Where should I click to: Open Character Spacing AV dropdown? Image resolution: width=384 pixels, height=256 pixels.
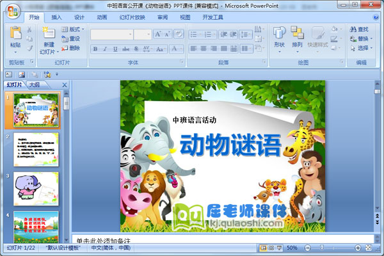click(x=147, y=49)
